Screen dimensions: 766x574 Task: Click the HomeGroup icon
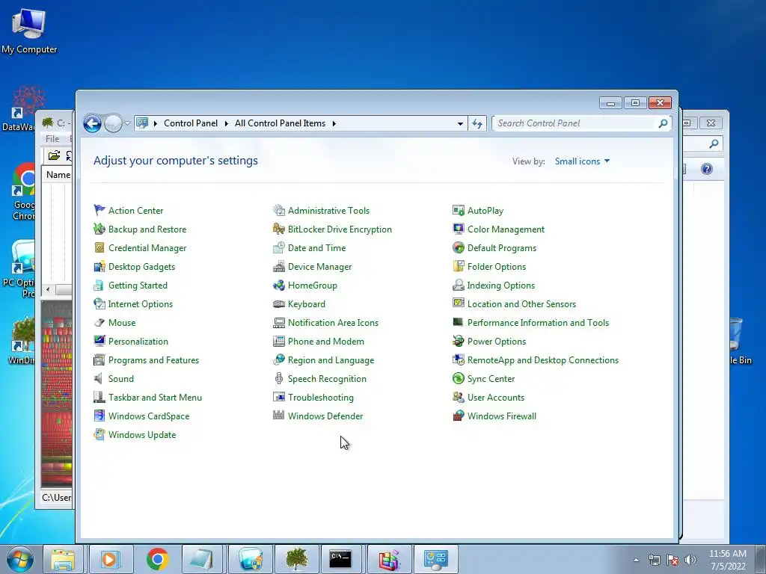(x=279, y=285)
